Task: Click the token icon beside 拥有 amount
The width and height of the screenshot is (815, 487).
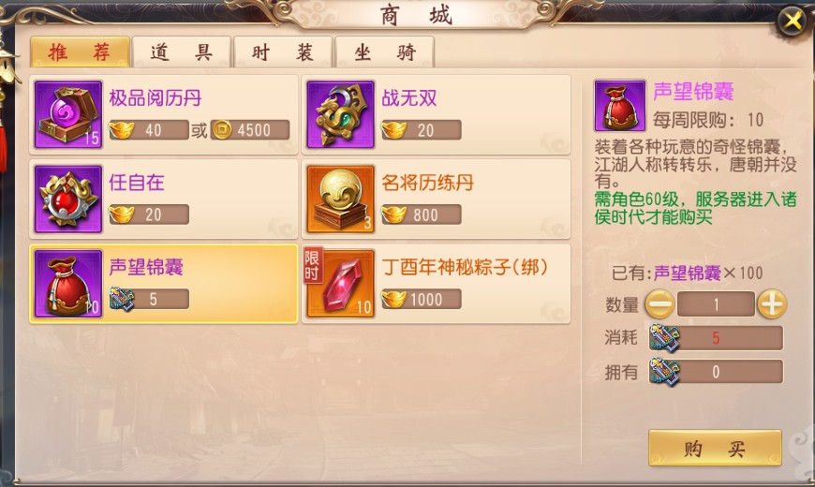Action: (x=664, y=372)
